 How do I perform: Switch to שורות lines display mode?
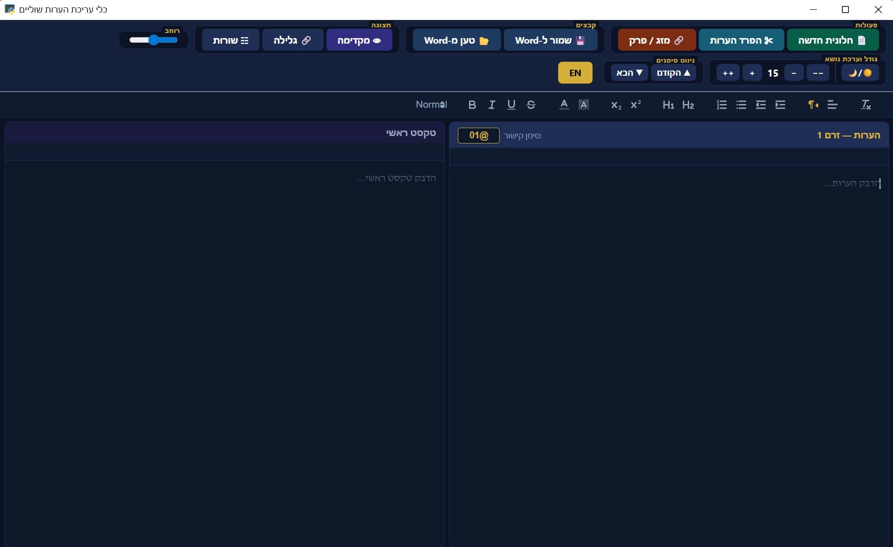[x=230, y=40]
